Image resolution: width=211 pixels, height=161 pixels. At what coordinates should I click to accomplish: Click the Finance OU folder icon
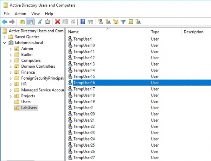click(17, 72)
